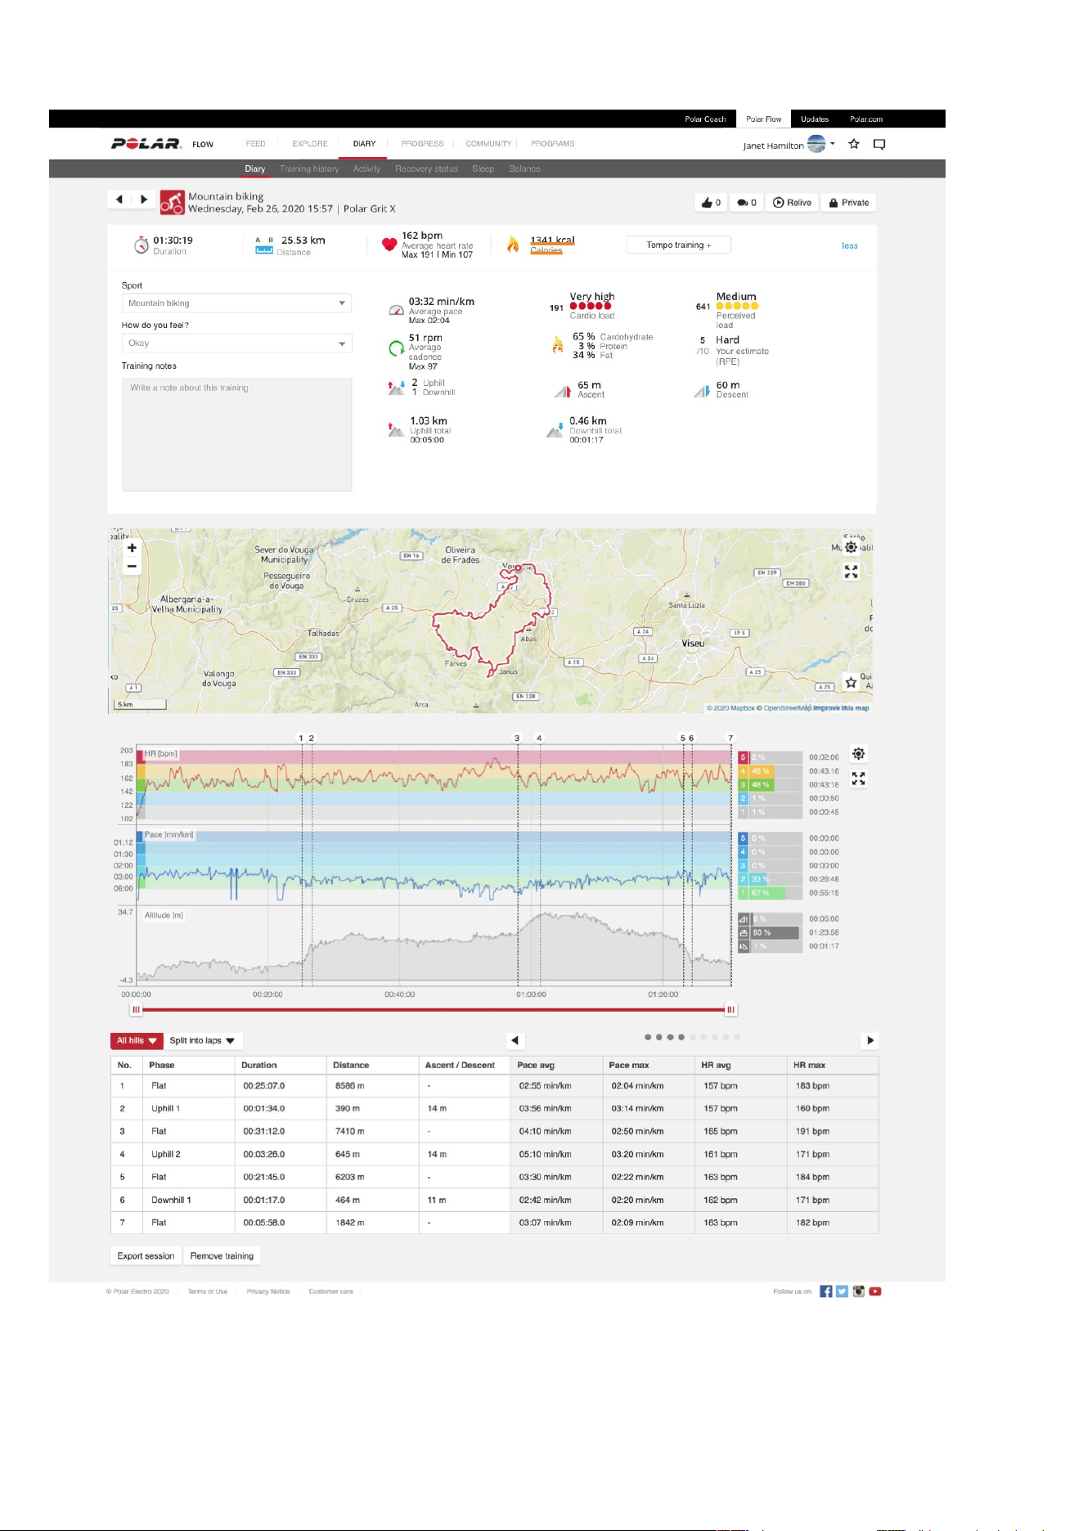The width and height of the screenshot is (1083, 1531).
Task: Open the map settings gear icon
Action: tap(852, 547)
